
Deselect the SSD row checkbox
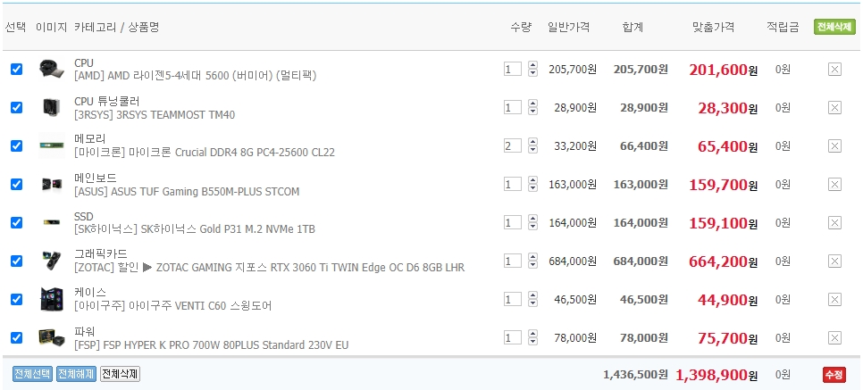(x=16, y=223)
